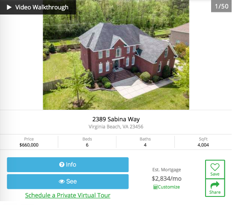
Task: Open Schedule a Private Virtual Tour link
Action: pyautogui.click(x=68, y=195)
